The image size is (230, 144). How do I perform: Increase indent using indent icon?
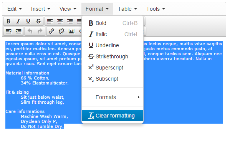tap(18, 31)
